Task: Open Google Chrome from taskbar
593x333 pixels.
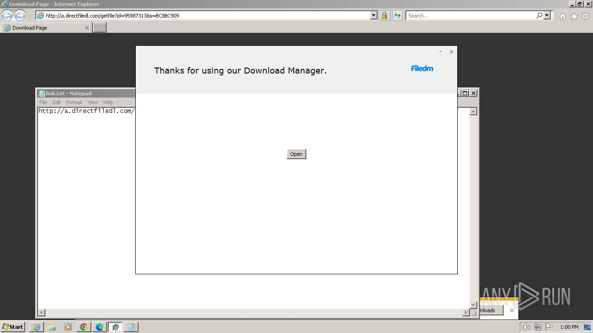Action: 84,327
